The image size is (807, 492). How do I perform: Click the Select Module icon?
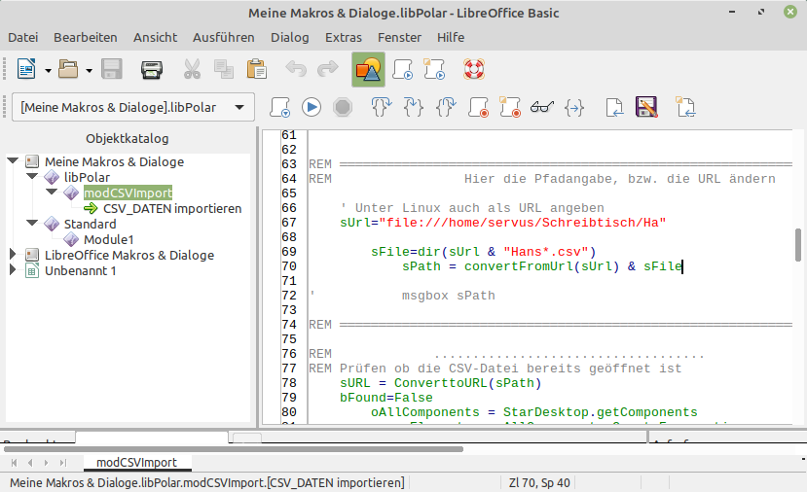[434, 69]
